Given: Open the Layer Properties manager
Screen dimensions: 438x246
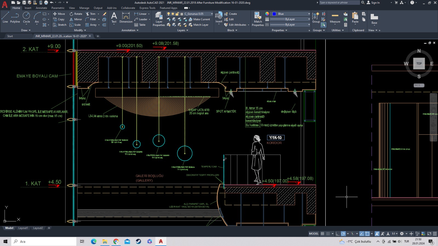Looking at the screenshot, I should pos(159,19).
